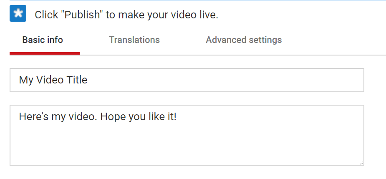Click the word "video" in description box
Image resolution: width=386 pixels, height=179 pixels.
pos(83,116)
